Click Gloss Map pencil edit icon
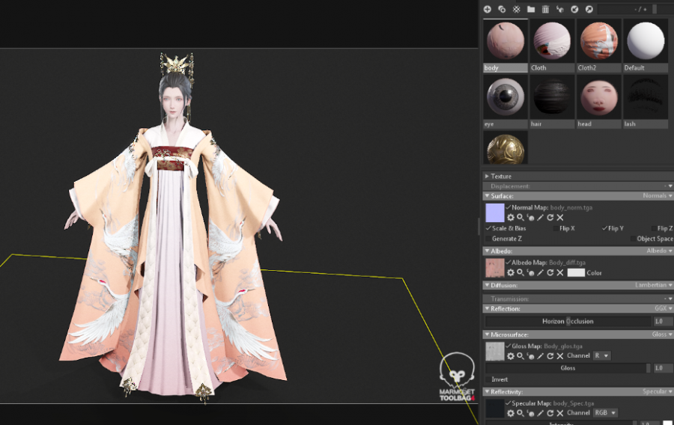The width and height of the screenshot is (674, 425). [x=540, y=356]
